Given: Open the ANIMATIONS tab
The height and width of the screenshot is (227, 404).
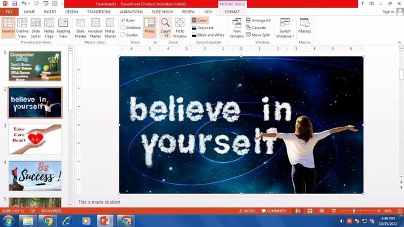Looking at the screenshot, I should [x=131, y=12].
